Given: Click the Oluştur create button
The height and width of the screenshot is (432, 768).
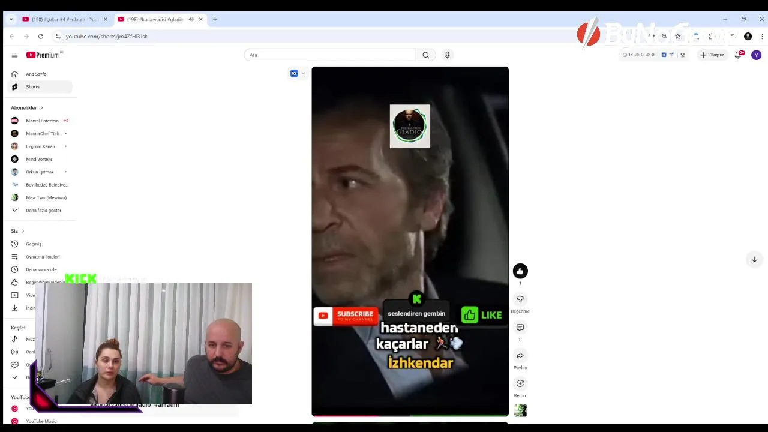Looking at the screenshot, I should [x=712, y=55].
